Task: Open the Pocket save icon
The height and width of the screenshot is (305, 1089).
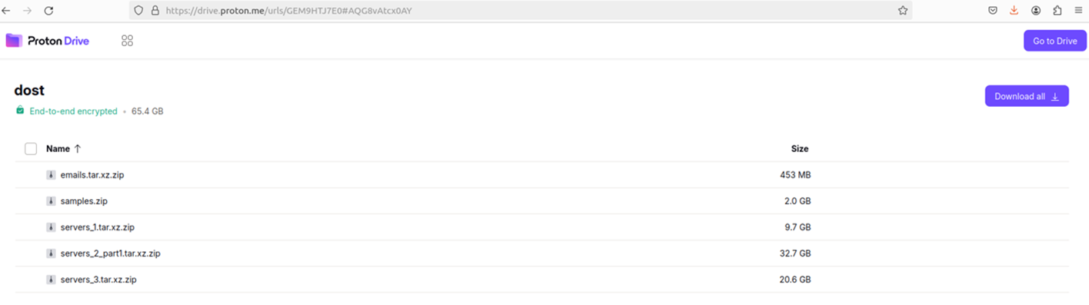Action: point(993,11)
